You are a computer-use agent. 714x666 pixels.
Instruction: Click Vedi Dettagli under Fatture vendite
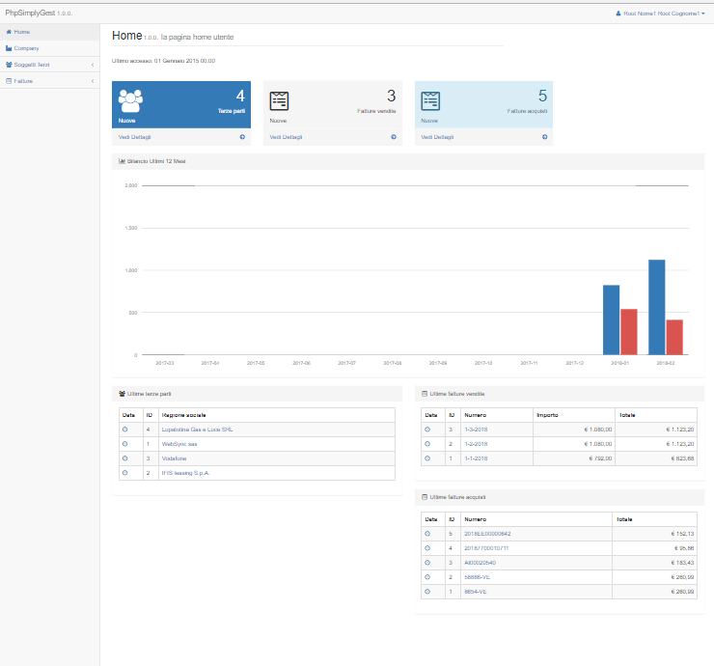pos(286,137)
